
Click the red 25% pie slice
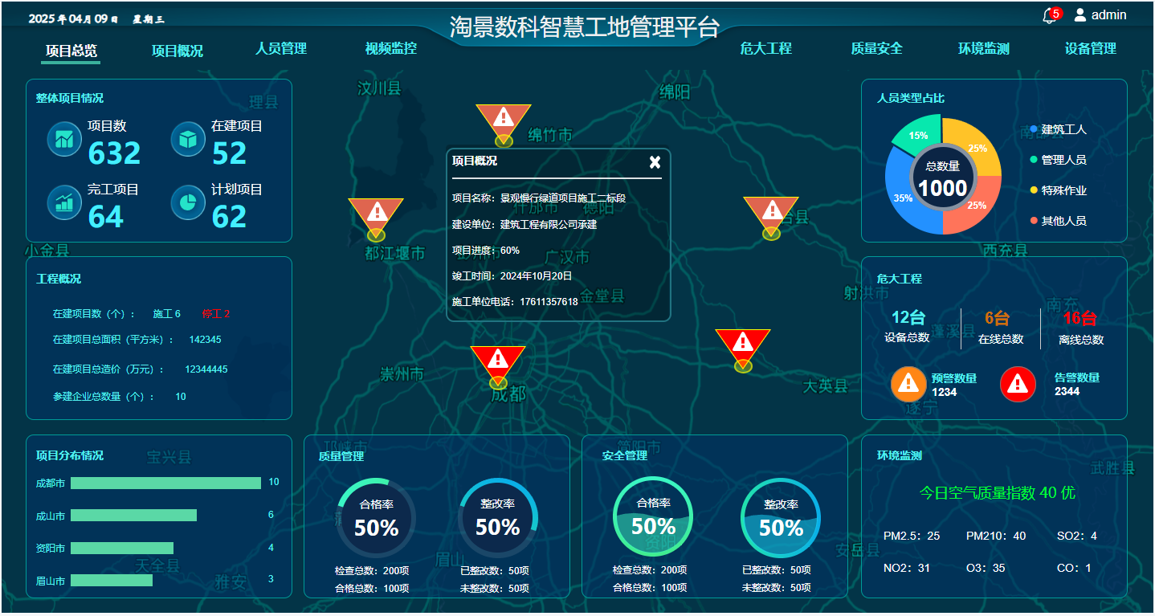977,206
